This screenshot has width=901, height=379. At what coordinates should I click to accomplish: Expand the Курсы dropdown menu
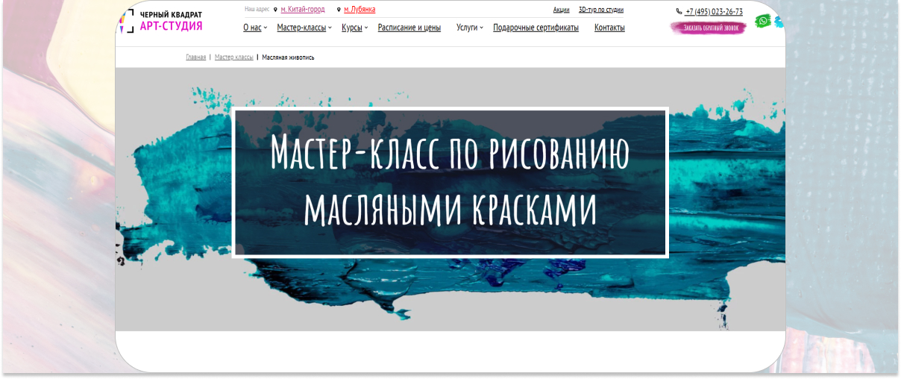355,28
